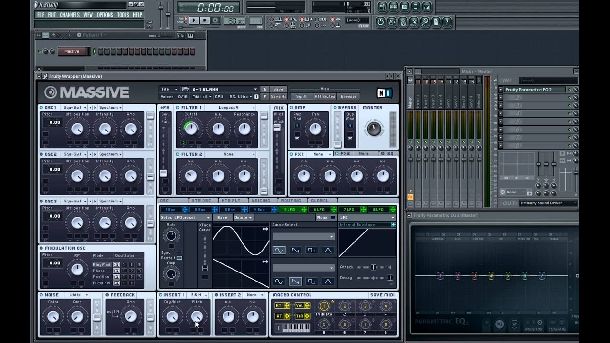Open the mixer window toolbar icon

coord(427,7)
